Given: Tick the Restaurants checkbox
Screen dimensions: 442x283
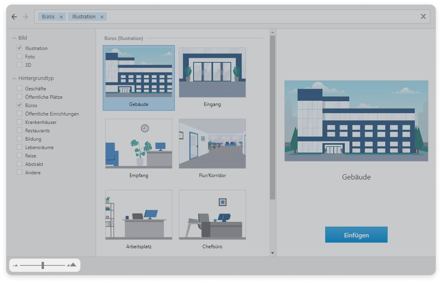Looking at the screenshot, I should click(20, 130).
